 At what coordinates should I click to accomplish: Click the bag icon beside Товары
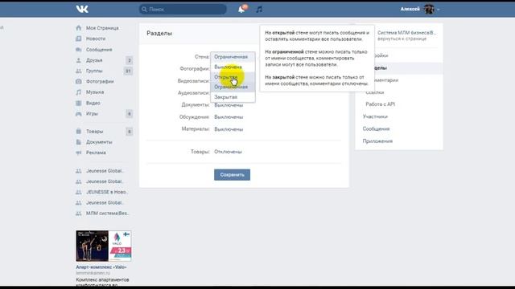pos(79,132)
